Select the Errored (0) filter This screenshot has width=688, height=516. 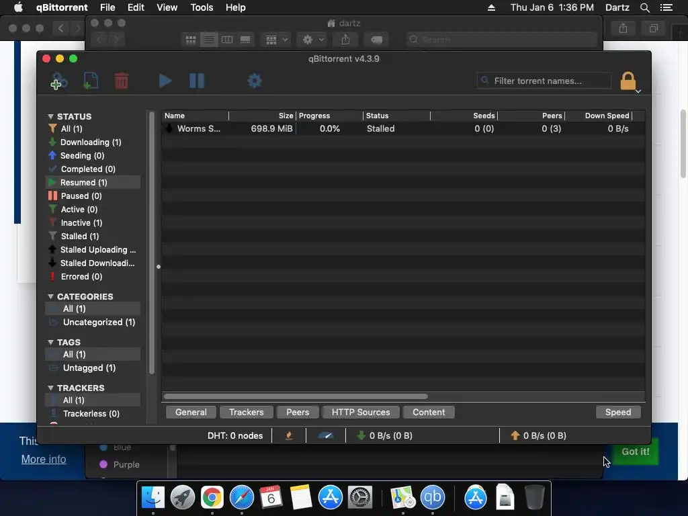(x=93, y=276)
